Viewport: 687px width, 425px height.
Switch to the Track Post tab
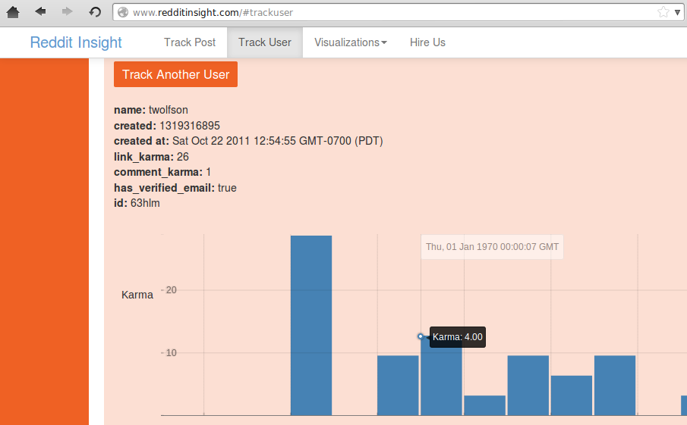[x=190, y=42]
